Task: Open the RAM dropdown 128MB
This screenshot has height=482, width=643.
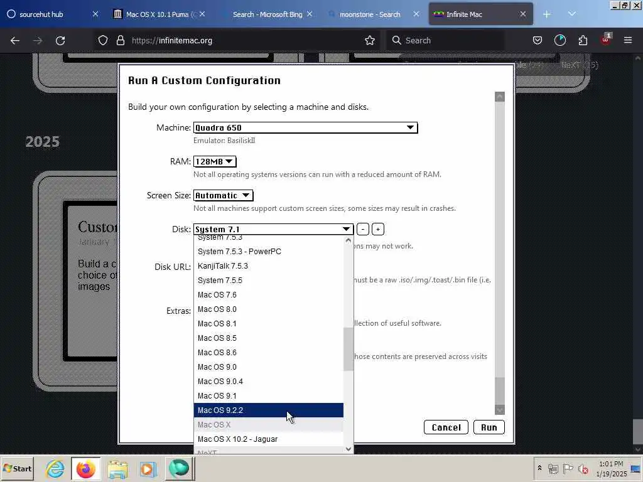Action: click(215, 161)
